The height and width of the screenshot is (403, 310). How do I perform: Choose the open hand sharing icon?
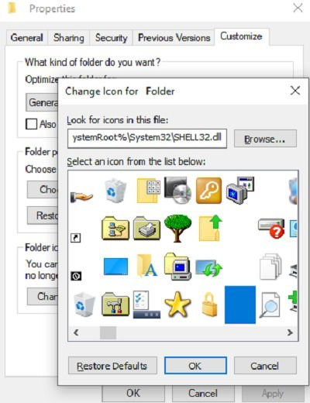coord(81,197)
